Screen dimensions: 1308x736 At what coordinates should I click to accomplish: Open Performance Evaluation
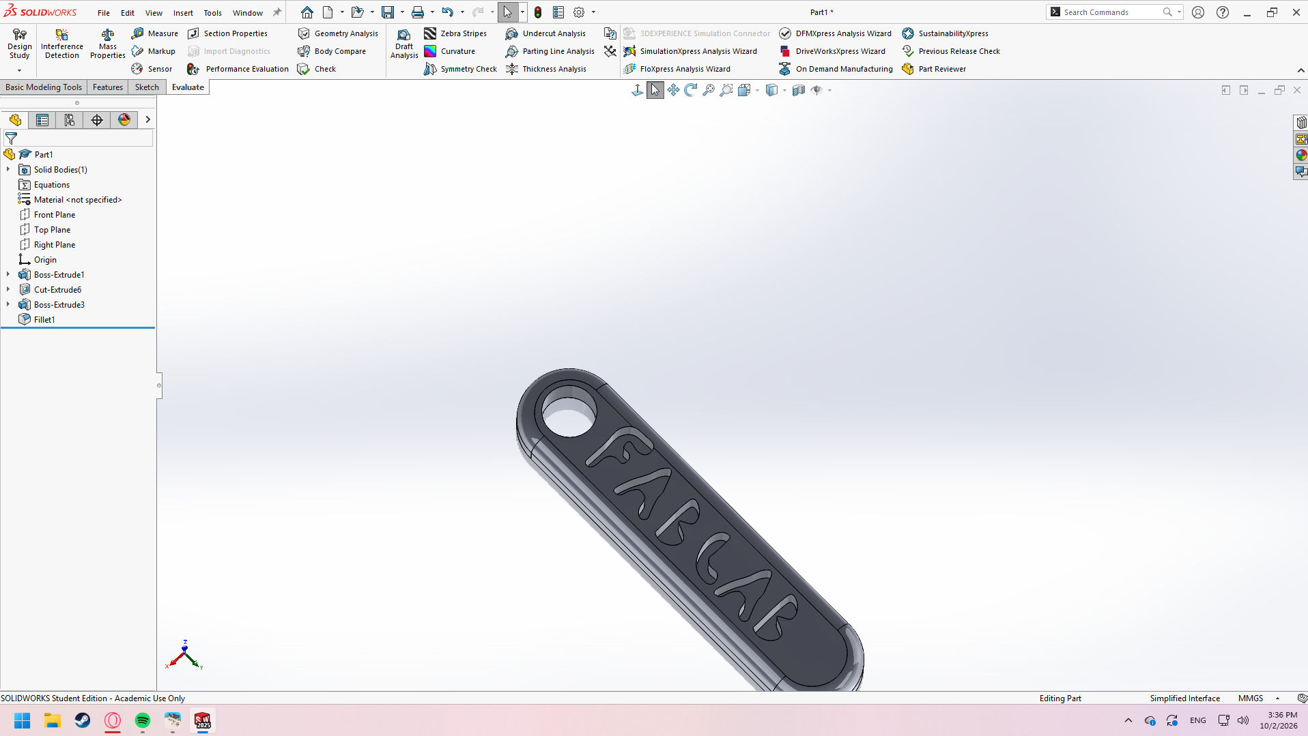238,69
